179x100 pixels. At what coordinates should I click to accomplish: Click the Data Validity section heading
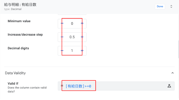click(15, 73)
